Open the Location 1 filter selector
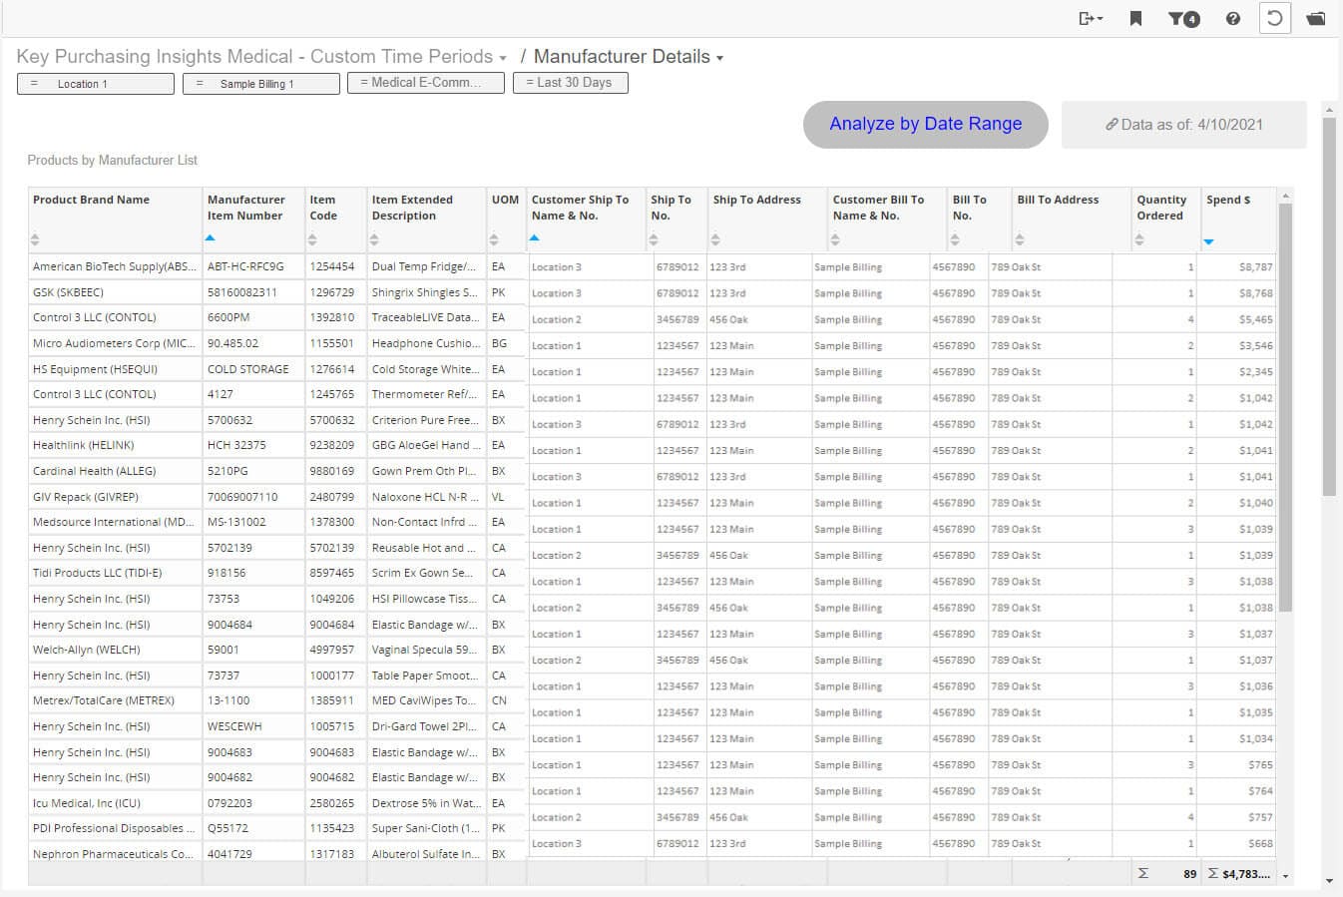Viewport: 1343px width, 897px height. 96,84
